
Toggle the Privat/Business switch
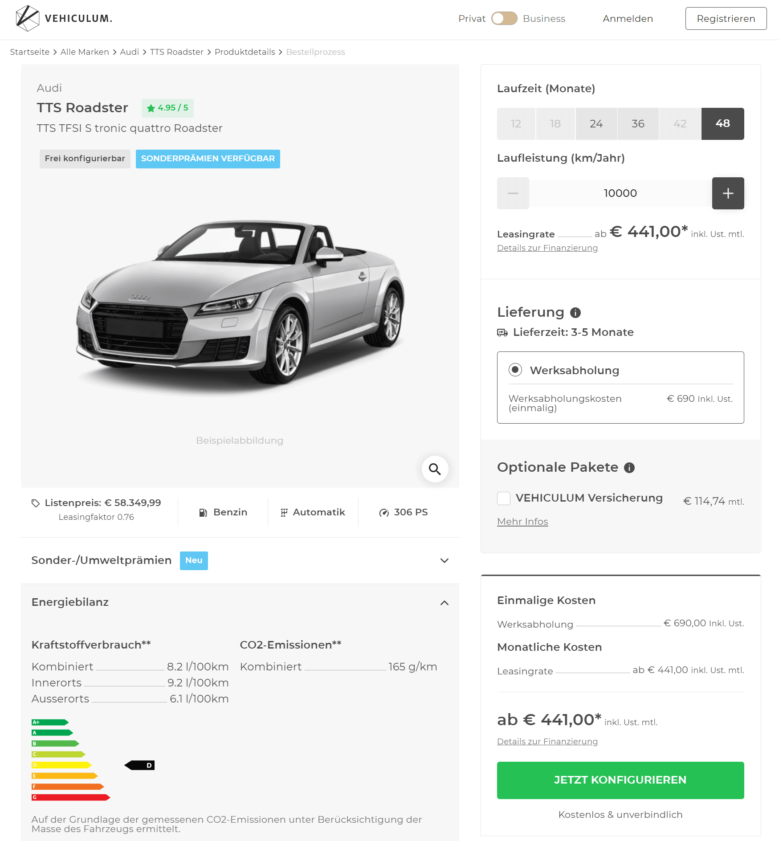tap(504, 18)
